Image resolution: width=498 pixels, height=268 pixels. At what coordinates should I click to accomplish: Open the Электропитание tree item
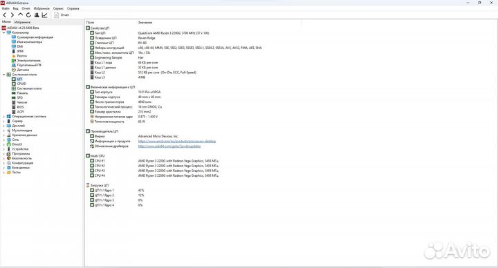[x=28, y=61]
